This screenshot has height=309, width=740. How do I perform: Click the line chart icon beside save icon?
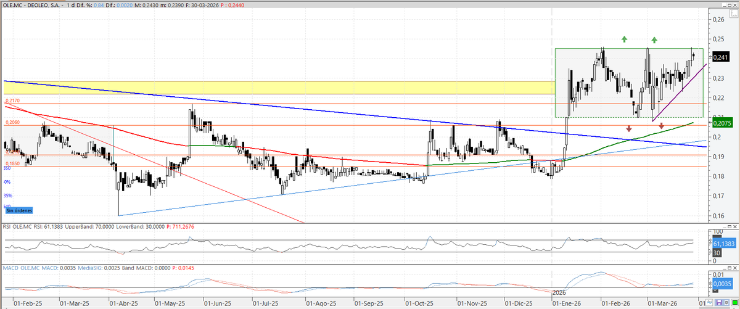709,302
